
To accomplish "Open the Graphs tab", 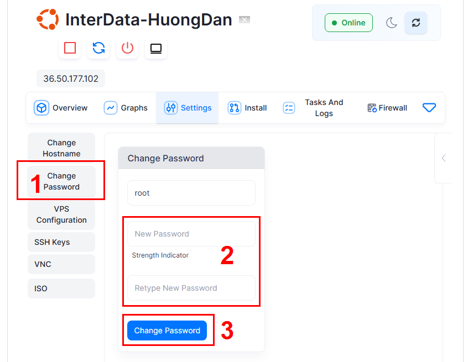I will tap(126, 108).
